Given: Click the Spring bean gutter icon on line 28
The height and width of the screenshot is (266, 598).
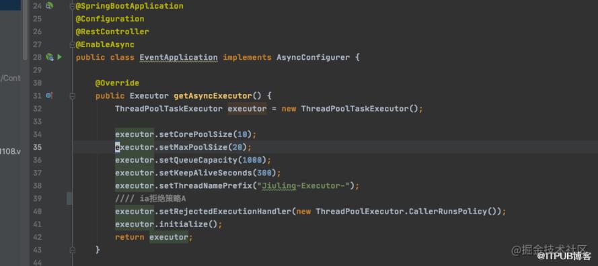Looking at the screenshot, I should point(49,57).
